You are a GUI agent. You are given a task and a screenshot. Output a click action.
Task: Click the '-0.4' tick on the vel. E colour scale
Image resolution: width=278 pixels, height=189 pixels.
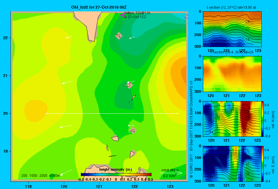click(x=267, y=181)
